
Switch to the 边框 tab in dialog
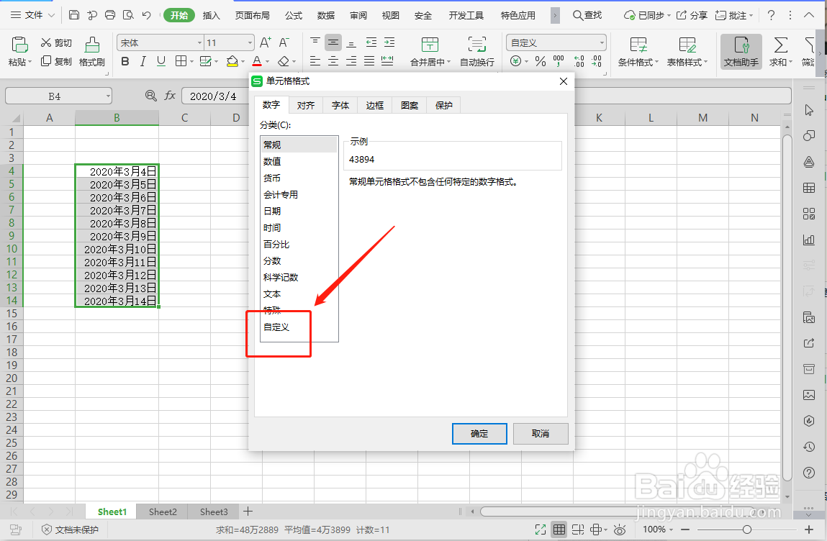click(374, 104)
